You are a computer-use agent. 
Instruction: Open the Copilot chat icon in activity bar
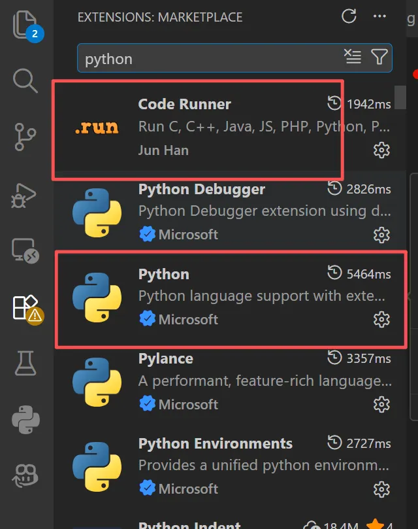pyautogui.click(x=25, y=475)
